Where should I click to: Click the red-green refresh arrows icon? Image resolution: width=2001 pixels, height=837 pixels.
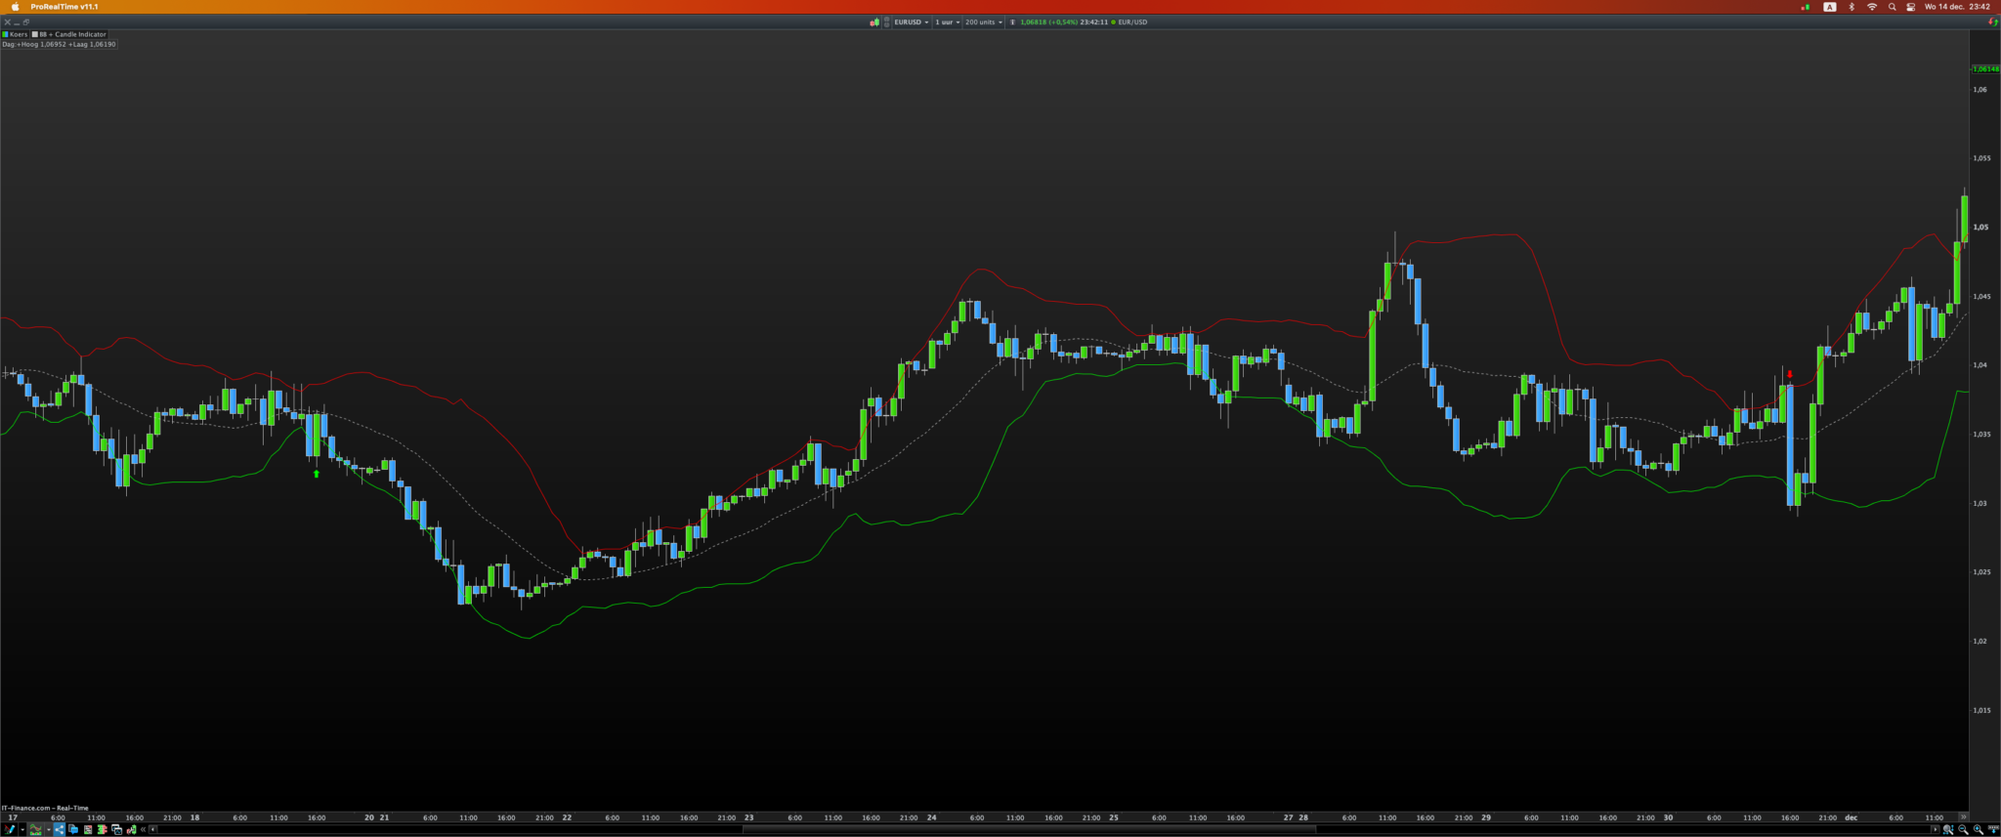point(1993,21)
